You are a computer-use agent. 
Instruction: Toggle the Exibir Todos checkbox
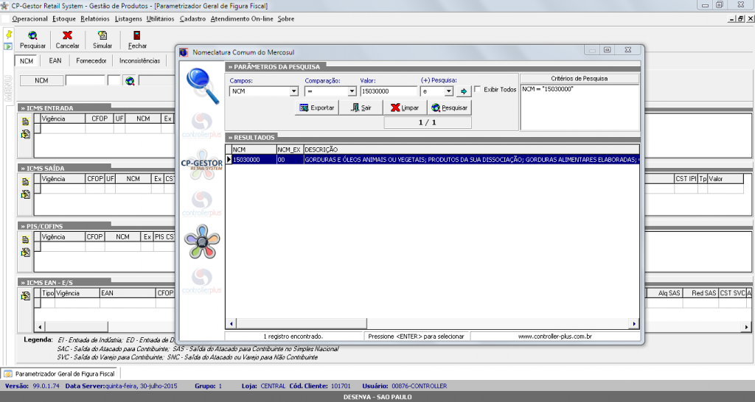pyautogui.click(x=477, y=89)
